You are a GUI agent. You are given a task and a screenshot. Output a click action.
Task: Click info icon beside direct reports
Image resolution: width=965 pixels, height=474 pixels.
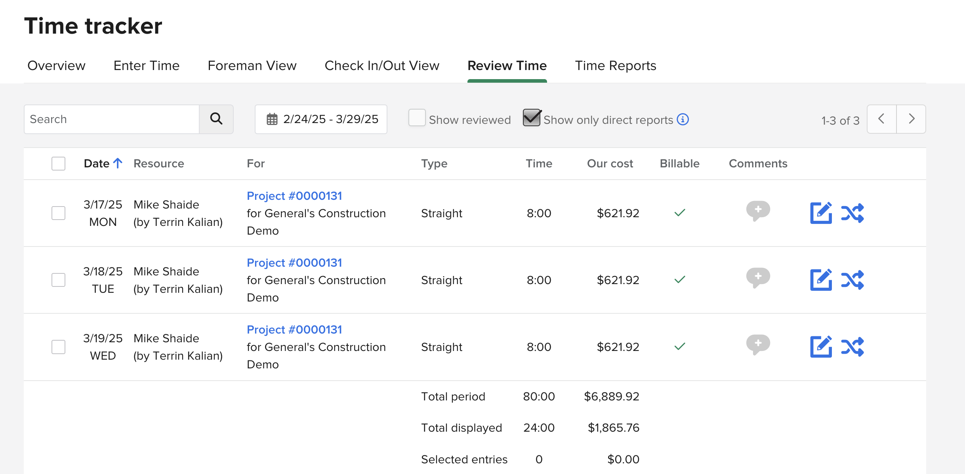click(x=683, y=119)
